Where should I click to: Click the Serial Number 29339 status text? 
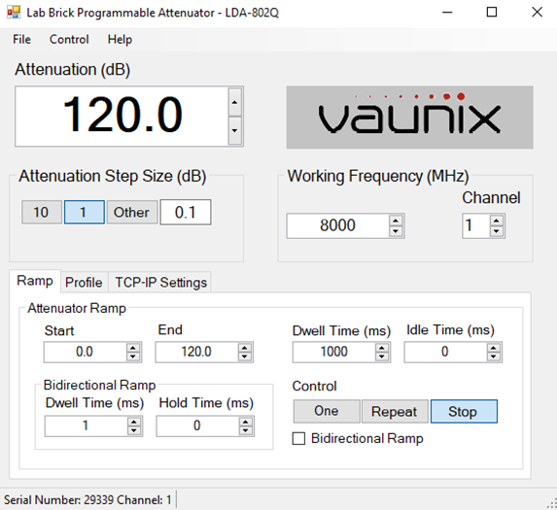pos(87,500)
